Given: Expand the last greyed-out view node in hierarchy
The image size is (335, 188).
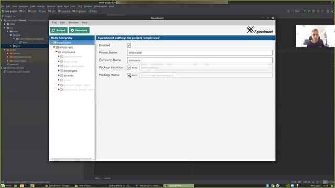Looking at the screenshot, I should [59, 89].
